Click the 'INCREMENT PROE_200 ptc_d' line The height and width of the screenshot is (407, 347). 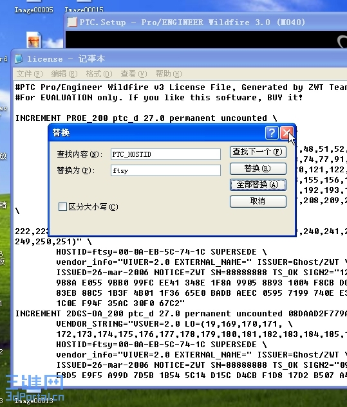tap(146, 118)
